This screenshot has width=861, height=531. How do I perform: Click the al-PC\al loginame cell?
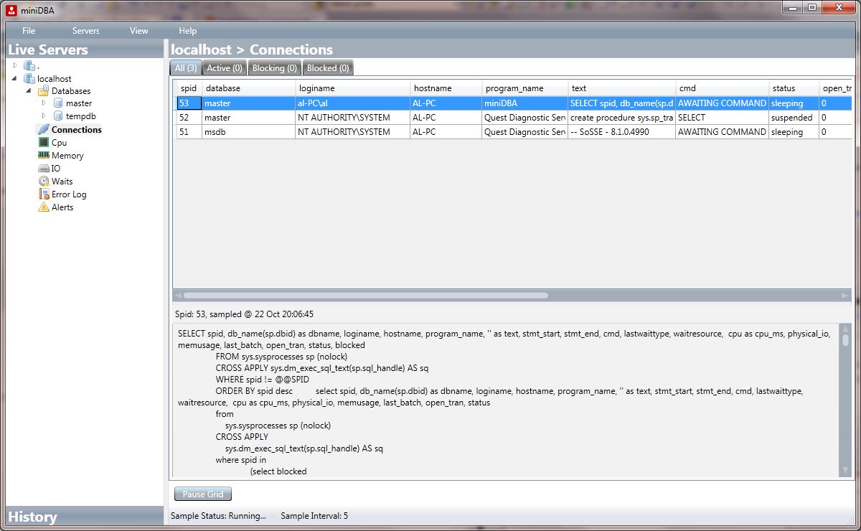pyautogui.click(x=352, y=103)
